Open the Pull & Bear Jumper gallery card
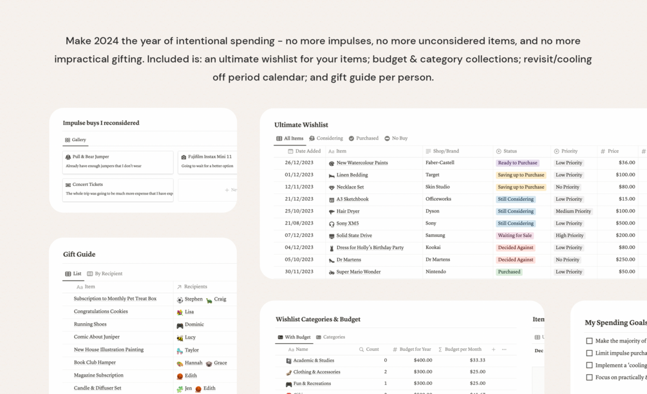The width and height of the screenshot is (647, 394). click(x=118, y=162)
